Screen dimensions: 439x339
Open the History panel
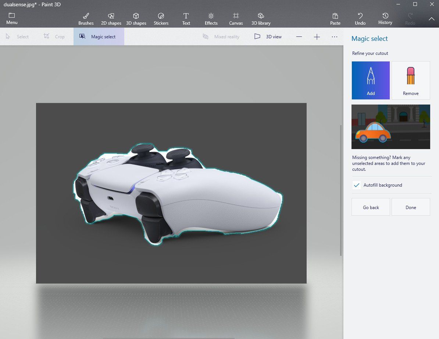[x=385, y=18]
